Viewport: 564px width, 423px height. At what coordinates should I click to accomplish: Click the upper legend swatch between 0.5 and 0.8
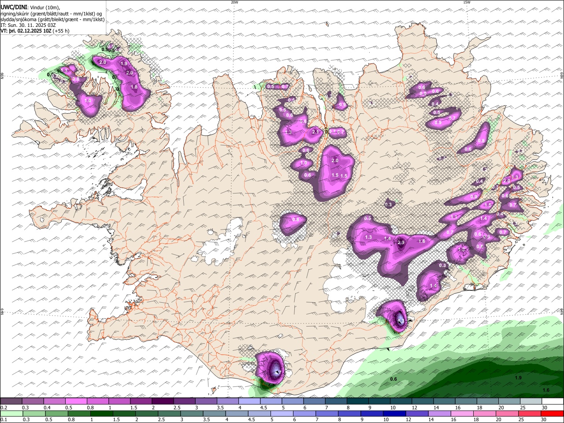[x=76, y=401]
